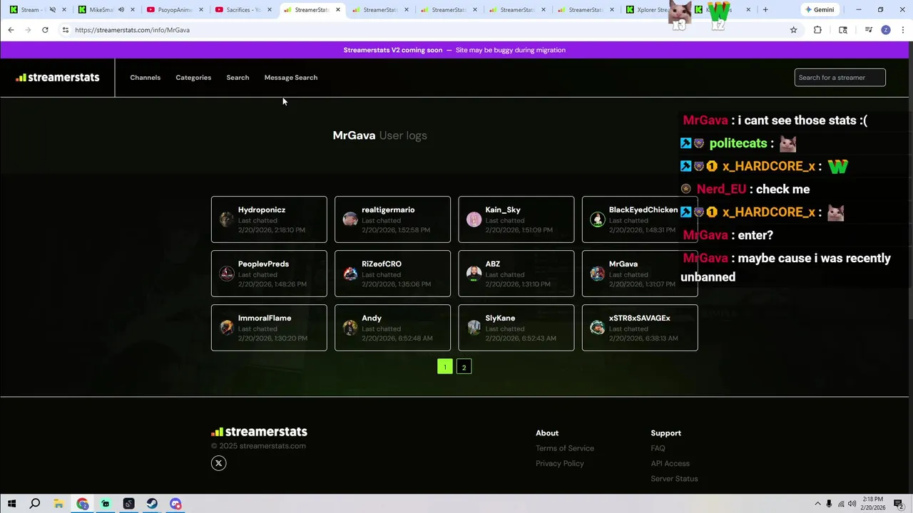Open Kain_Sky avatar thumbnail
Viewport: 913px width, 513px height.
tap(474, 219)
